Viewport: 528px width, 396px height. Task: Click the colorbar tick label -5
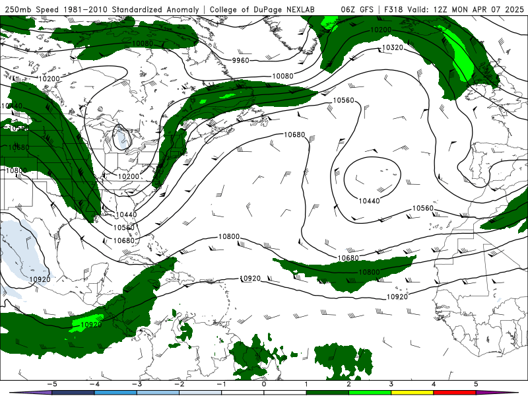pyautogui.click(x=51, y=384)
